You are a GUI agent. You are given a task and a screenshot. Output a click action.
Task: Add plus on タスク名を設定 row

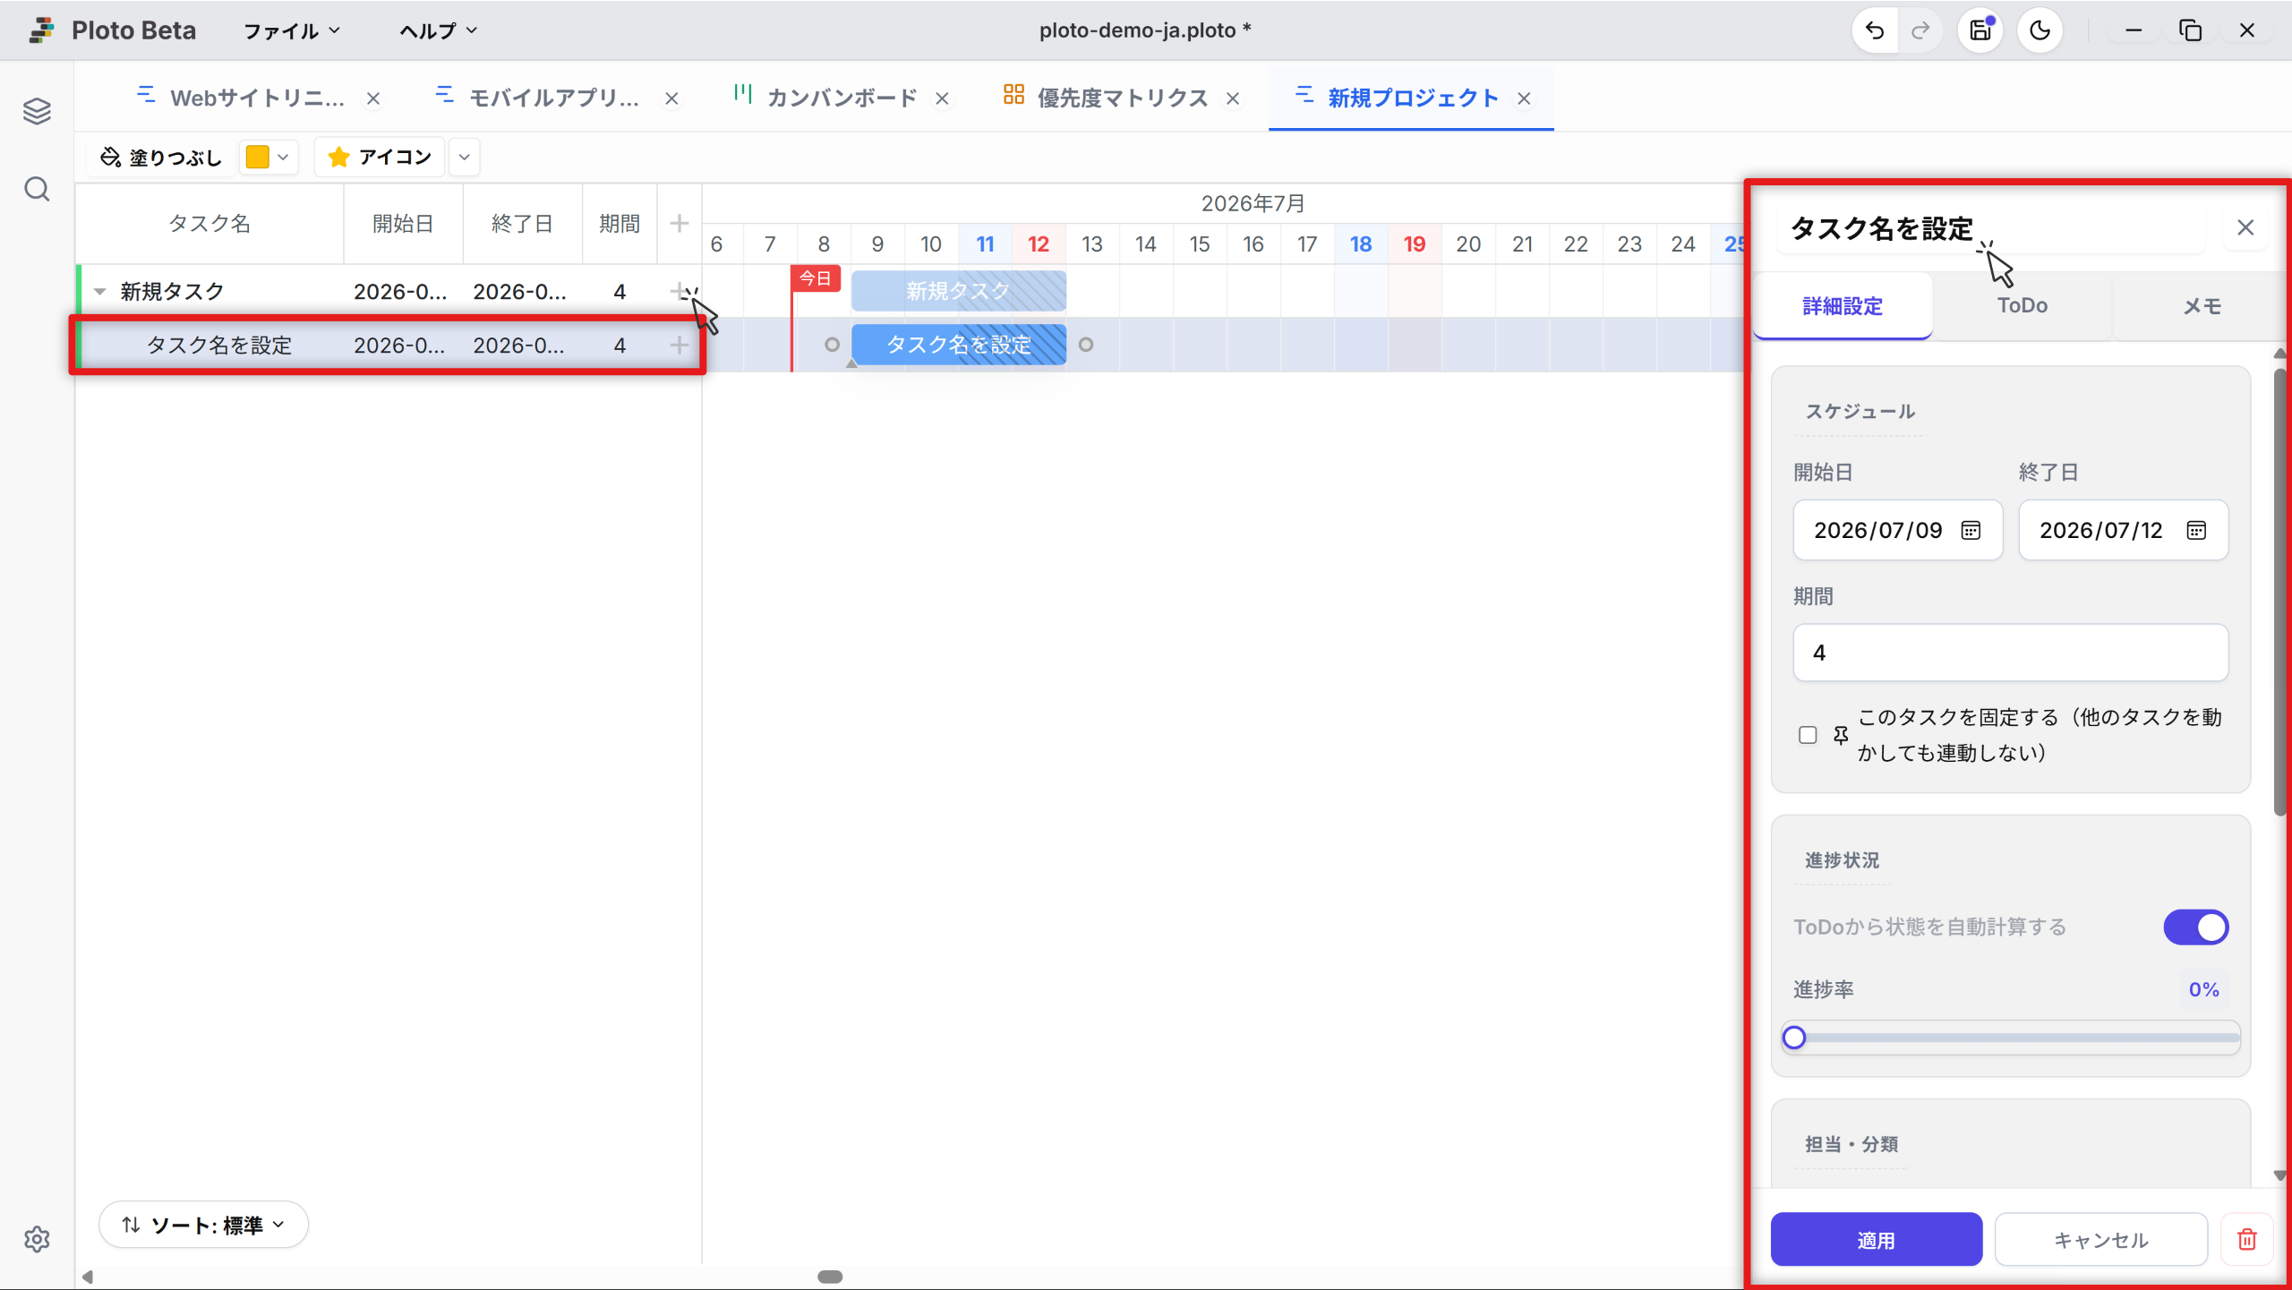(x=680, y=345)
